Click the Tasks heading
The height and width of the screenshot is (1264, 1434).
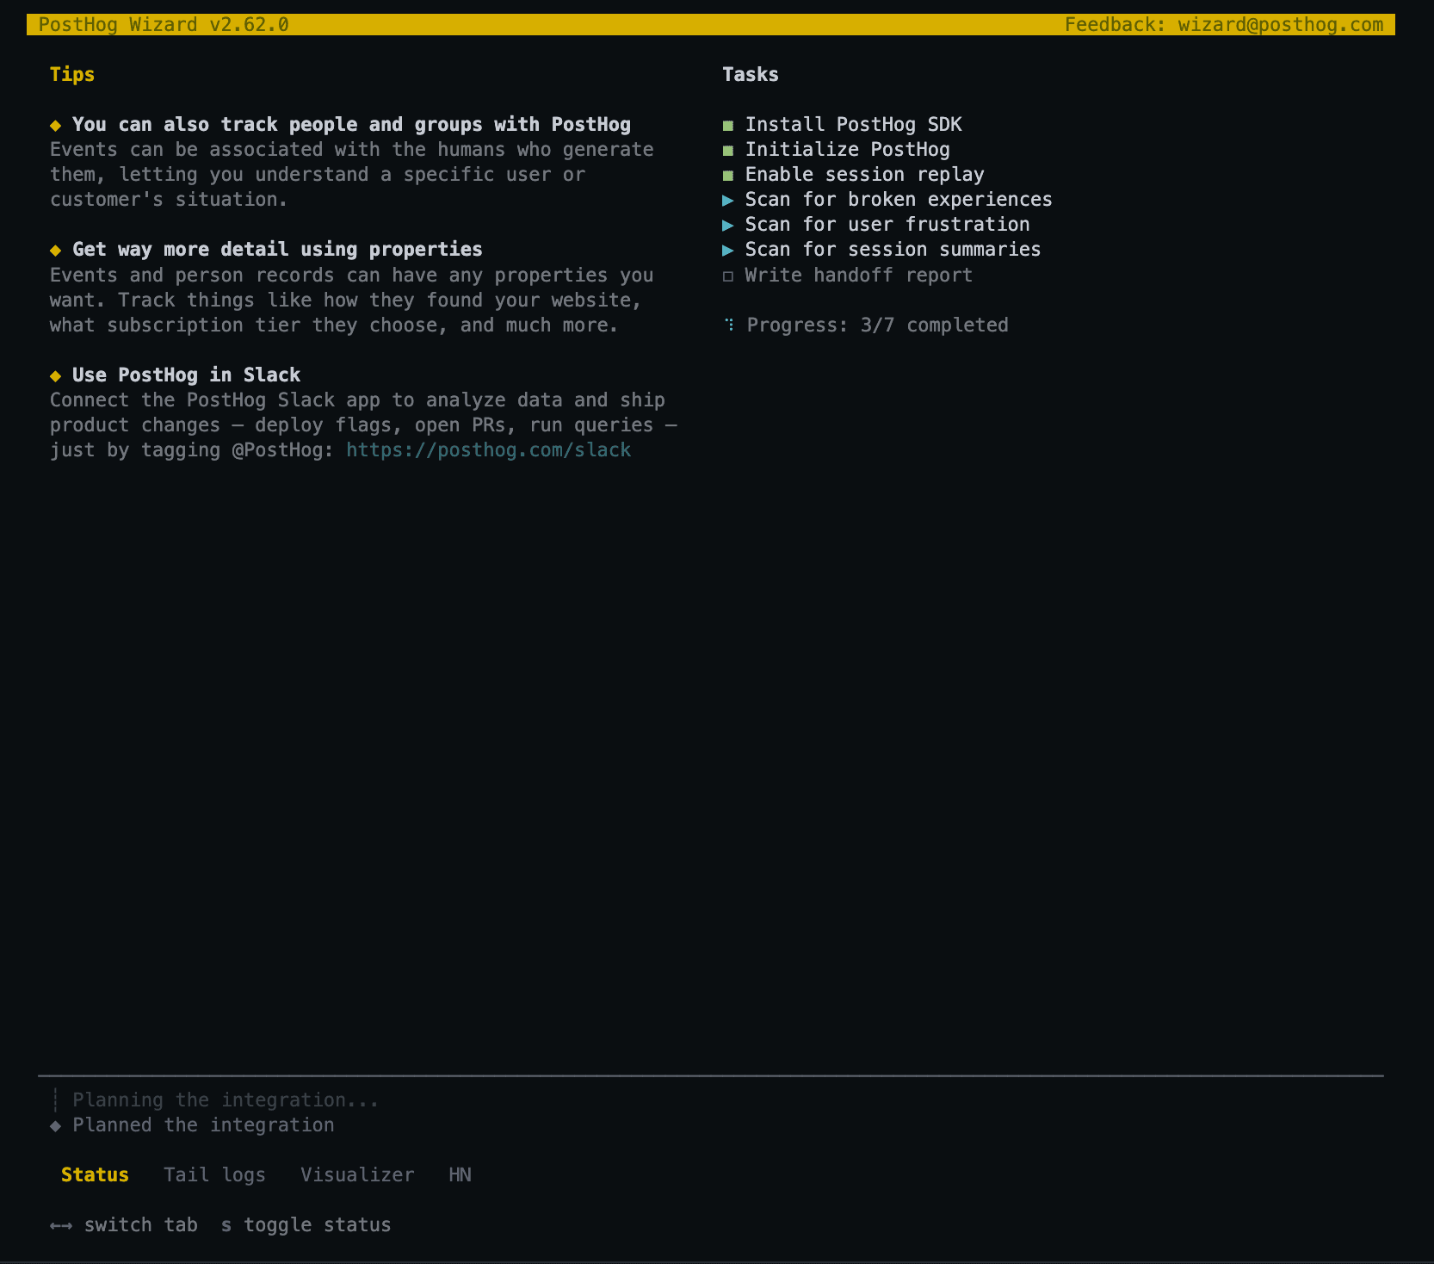(x=751, y=75)
